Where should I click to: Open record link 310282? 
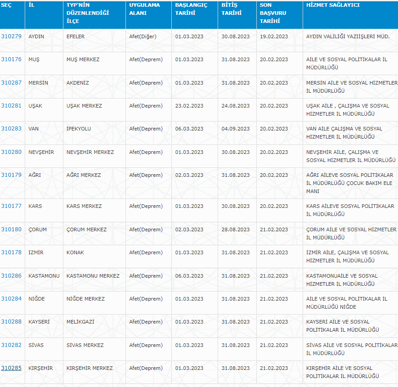11,345
